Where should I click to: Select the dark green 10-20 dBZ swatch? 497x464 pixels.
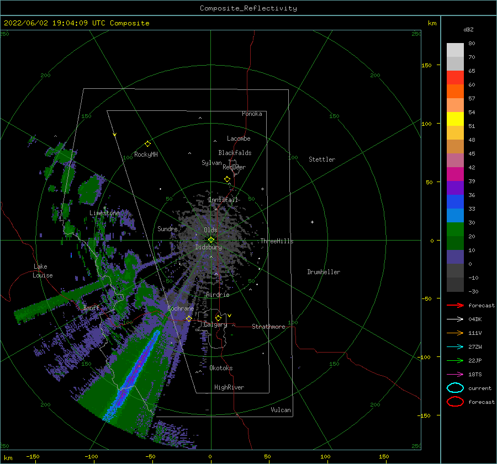tap(455, 243)
